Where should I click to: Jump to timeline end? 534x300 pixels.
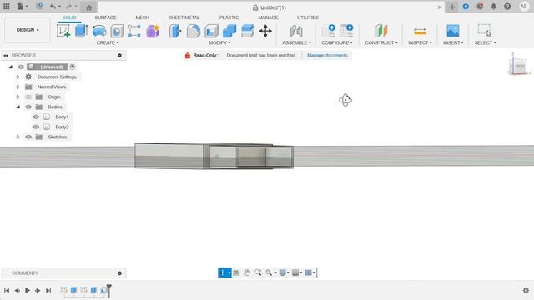click(x=48, y=290)
